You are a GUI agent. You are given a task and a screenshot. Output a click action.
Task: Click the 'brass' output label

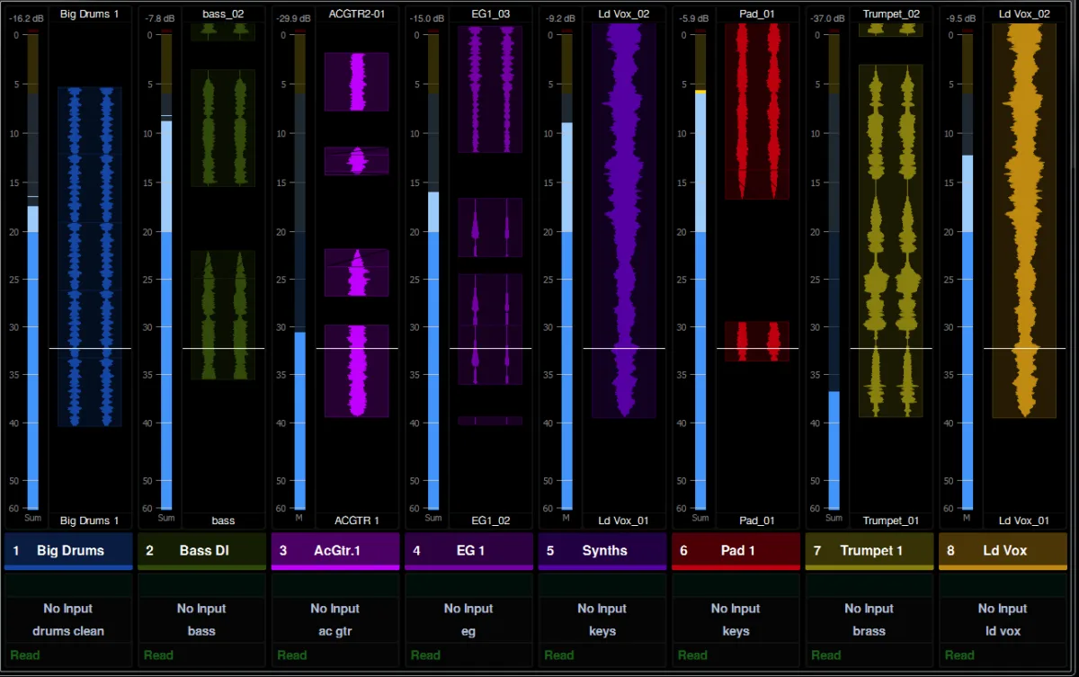click(x=869, y=631)
